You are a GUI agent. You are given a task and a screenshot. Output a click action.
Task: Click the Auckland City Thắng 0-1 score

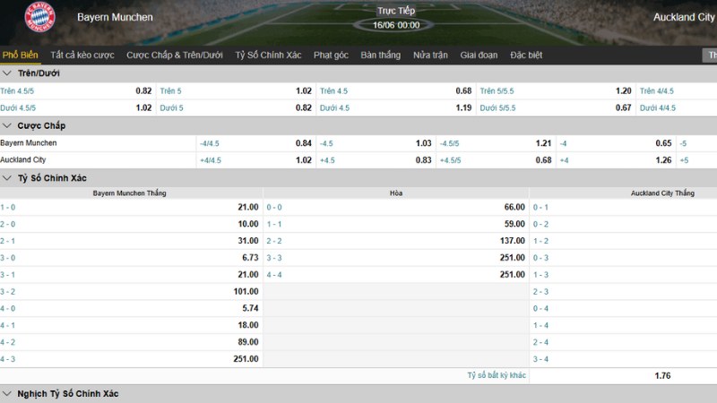(x=623, y=207)
